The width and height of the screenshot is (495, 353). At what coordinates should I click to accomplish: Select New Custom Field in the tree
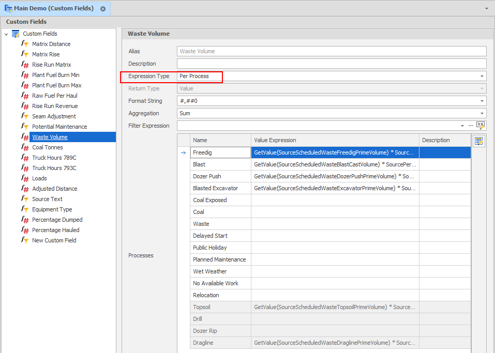point(54,240)
